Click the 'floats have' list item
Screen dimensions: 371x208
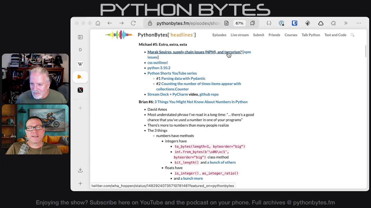pyautogui.click(x=174, y=168)
